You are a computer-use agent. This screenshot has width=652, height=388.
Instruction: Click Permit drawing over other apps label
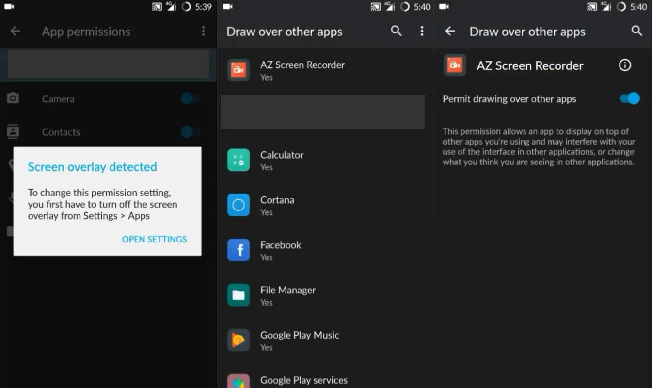point(509,99)
